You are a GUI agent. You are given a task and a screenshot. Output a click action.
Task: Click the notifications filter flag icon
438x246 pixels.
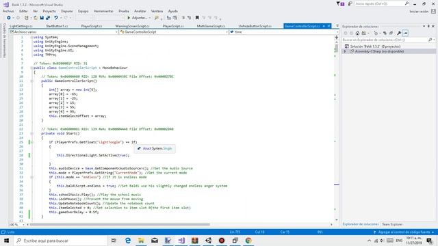click(x=340, y=4)
